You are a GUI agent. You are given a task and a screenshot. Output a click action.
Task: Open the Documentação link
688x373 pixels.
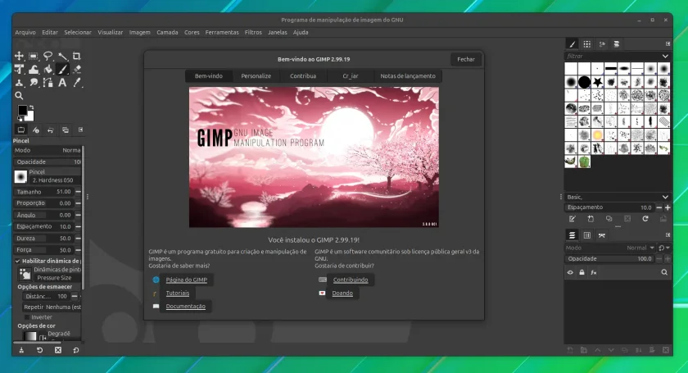click(x=186, y=307)
